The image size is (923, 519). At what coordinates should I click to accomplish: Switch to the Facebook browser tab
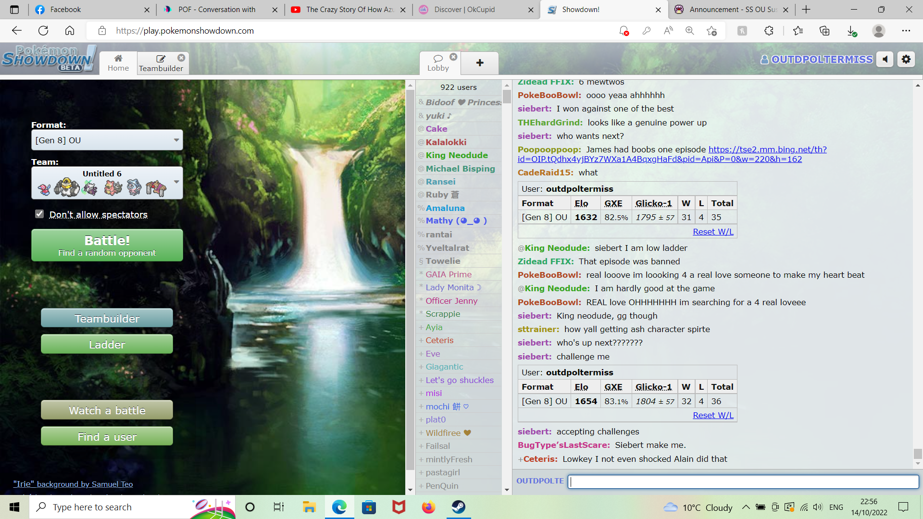[65, 10]
